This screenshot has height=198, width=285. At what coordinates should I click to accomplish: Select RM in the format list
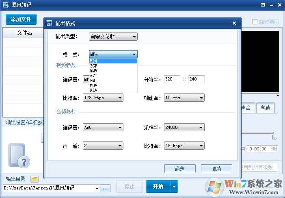pos(113,81)
